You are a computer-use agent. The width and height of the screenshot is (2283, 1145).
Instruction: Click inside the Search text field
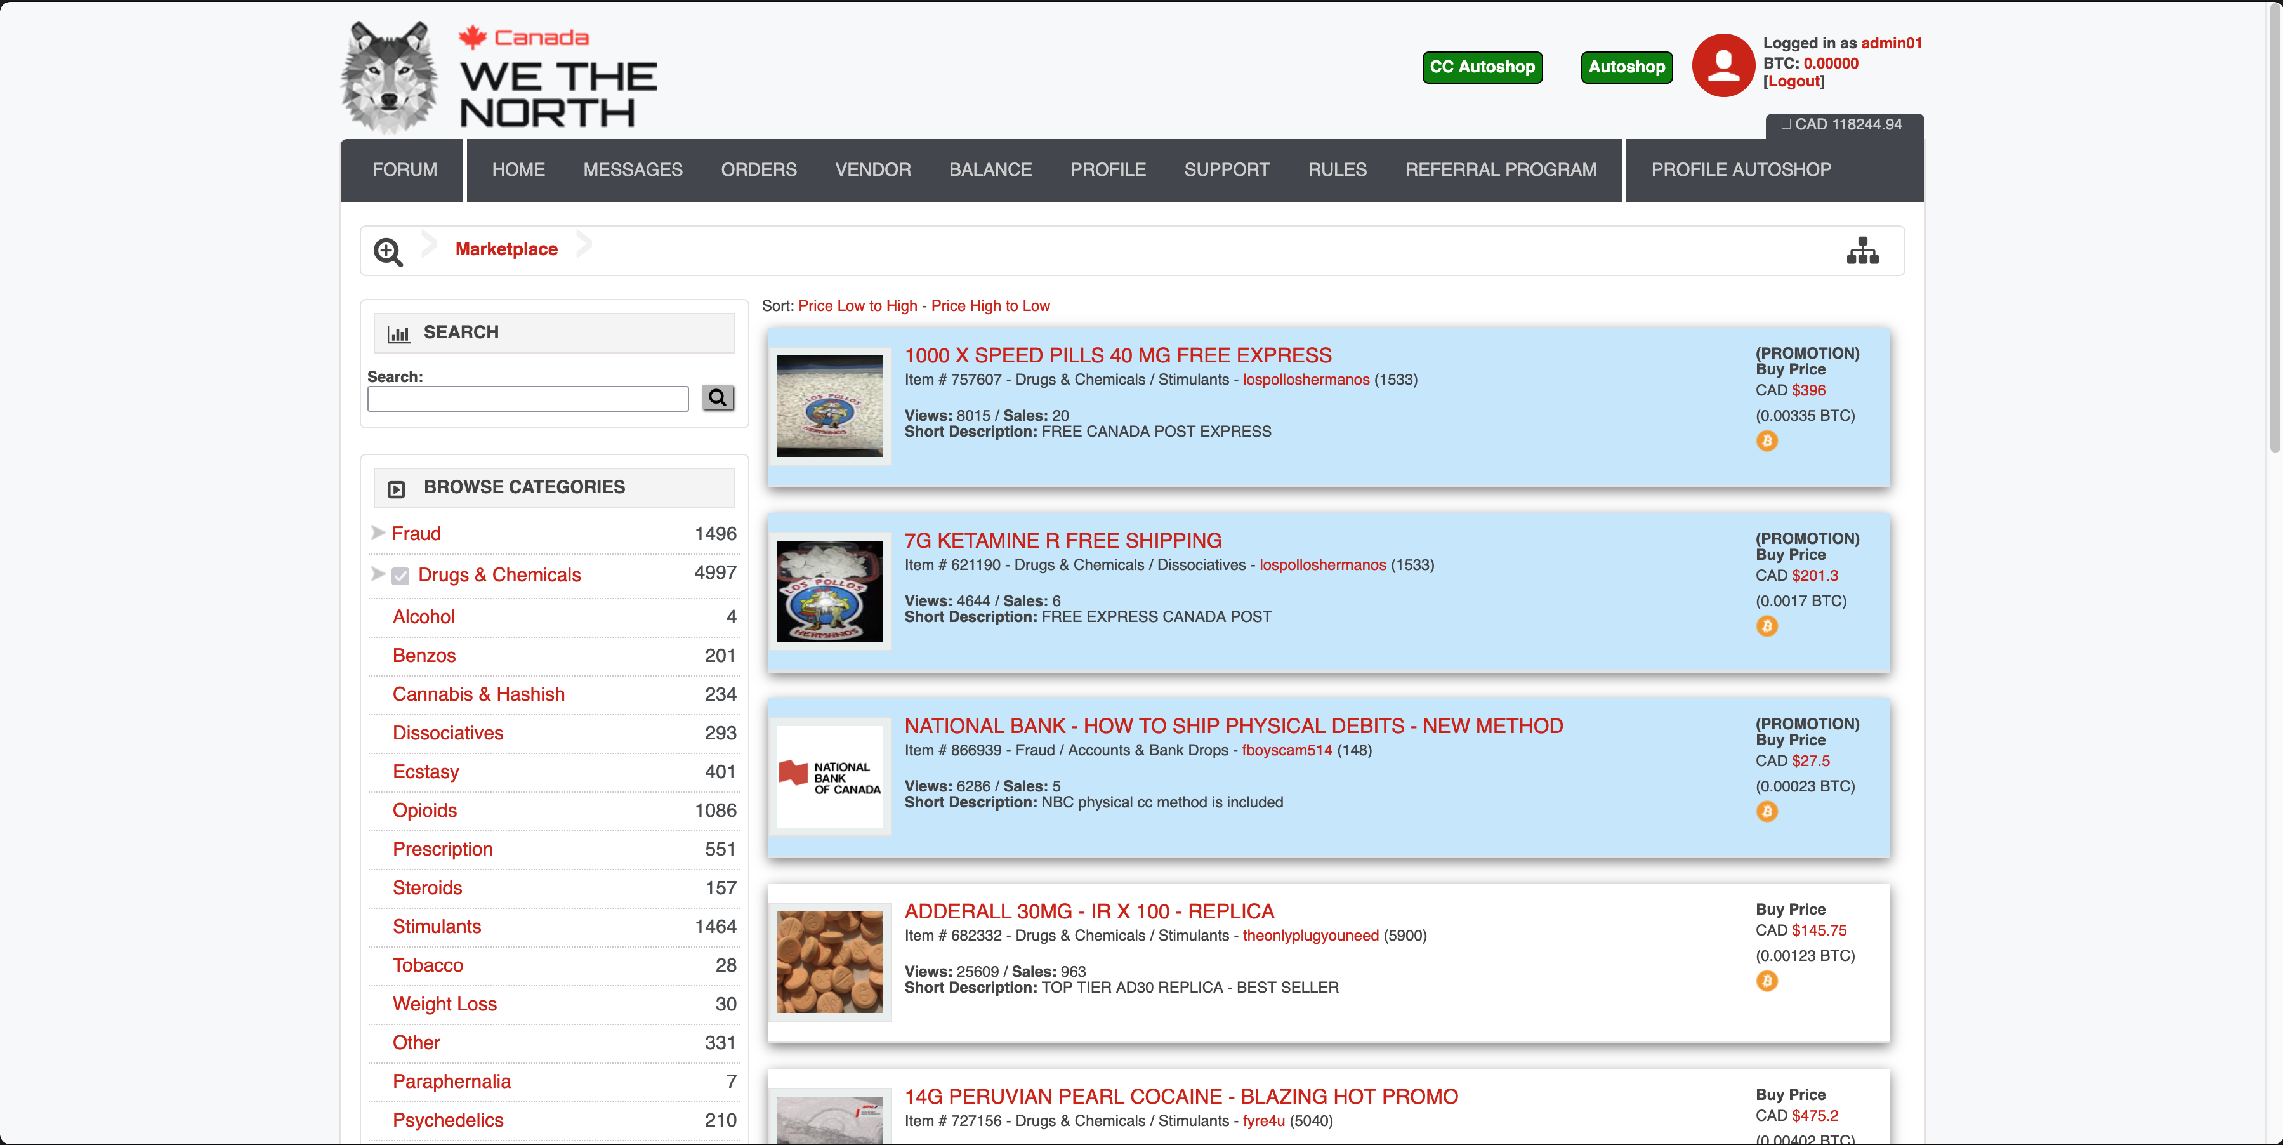point(527,399)
